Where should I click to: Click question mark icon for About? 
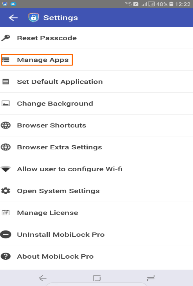(x=5, y=256)
